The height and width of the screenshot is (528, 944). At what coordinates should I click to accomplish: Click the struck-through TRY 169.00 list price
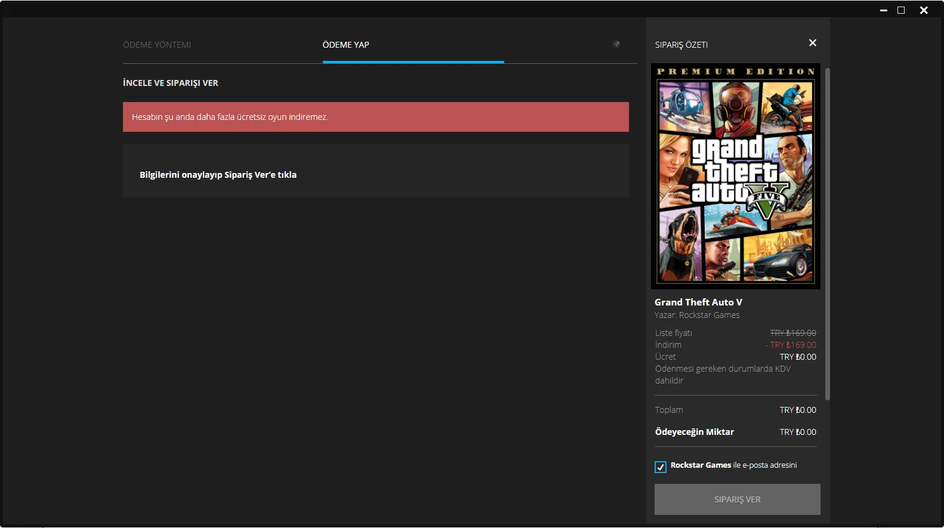point(793,333)
